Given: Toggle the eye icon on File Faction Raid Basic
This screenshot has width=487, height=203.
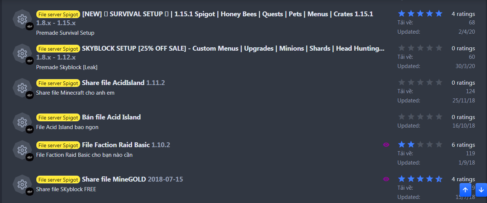Looking at the screenshot, I should pyautogui.click(x=386, y=145).
